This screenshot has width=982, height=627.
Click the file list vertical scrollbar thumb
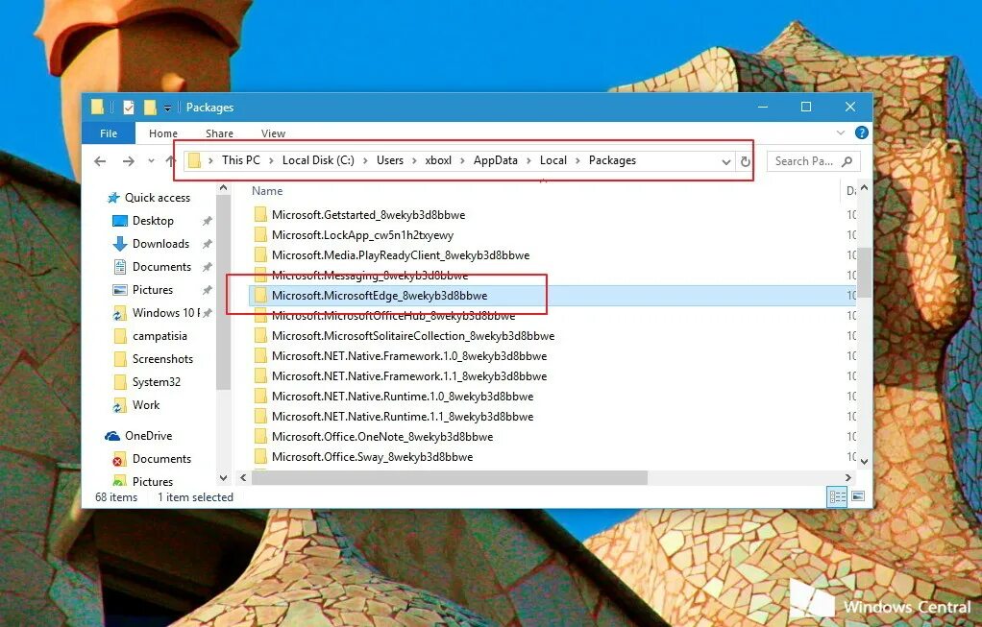(x=864, y=272)
